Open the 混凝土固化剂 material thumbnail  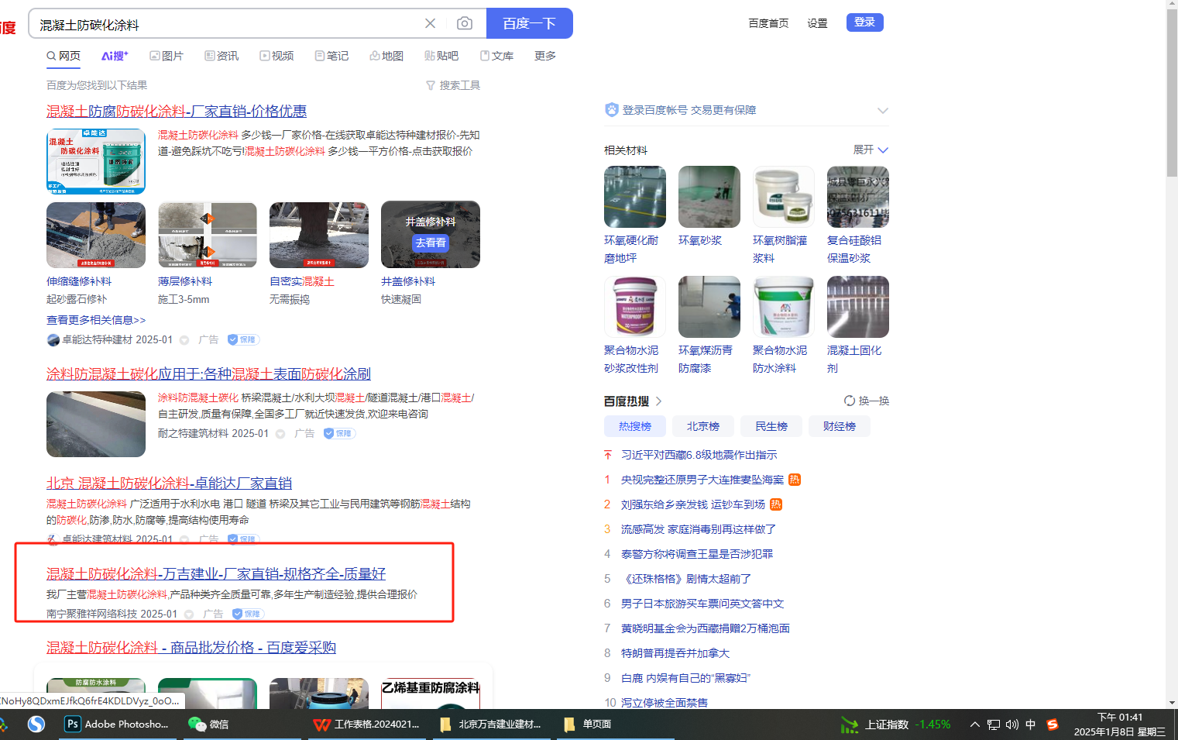pyautogui.click(x=858, y=307)
